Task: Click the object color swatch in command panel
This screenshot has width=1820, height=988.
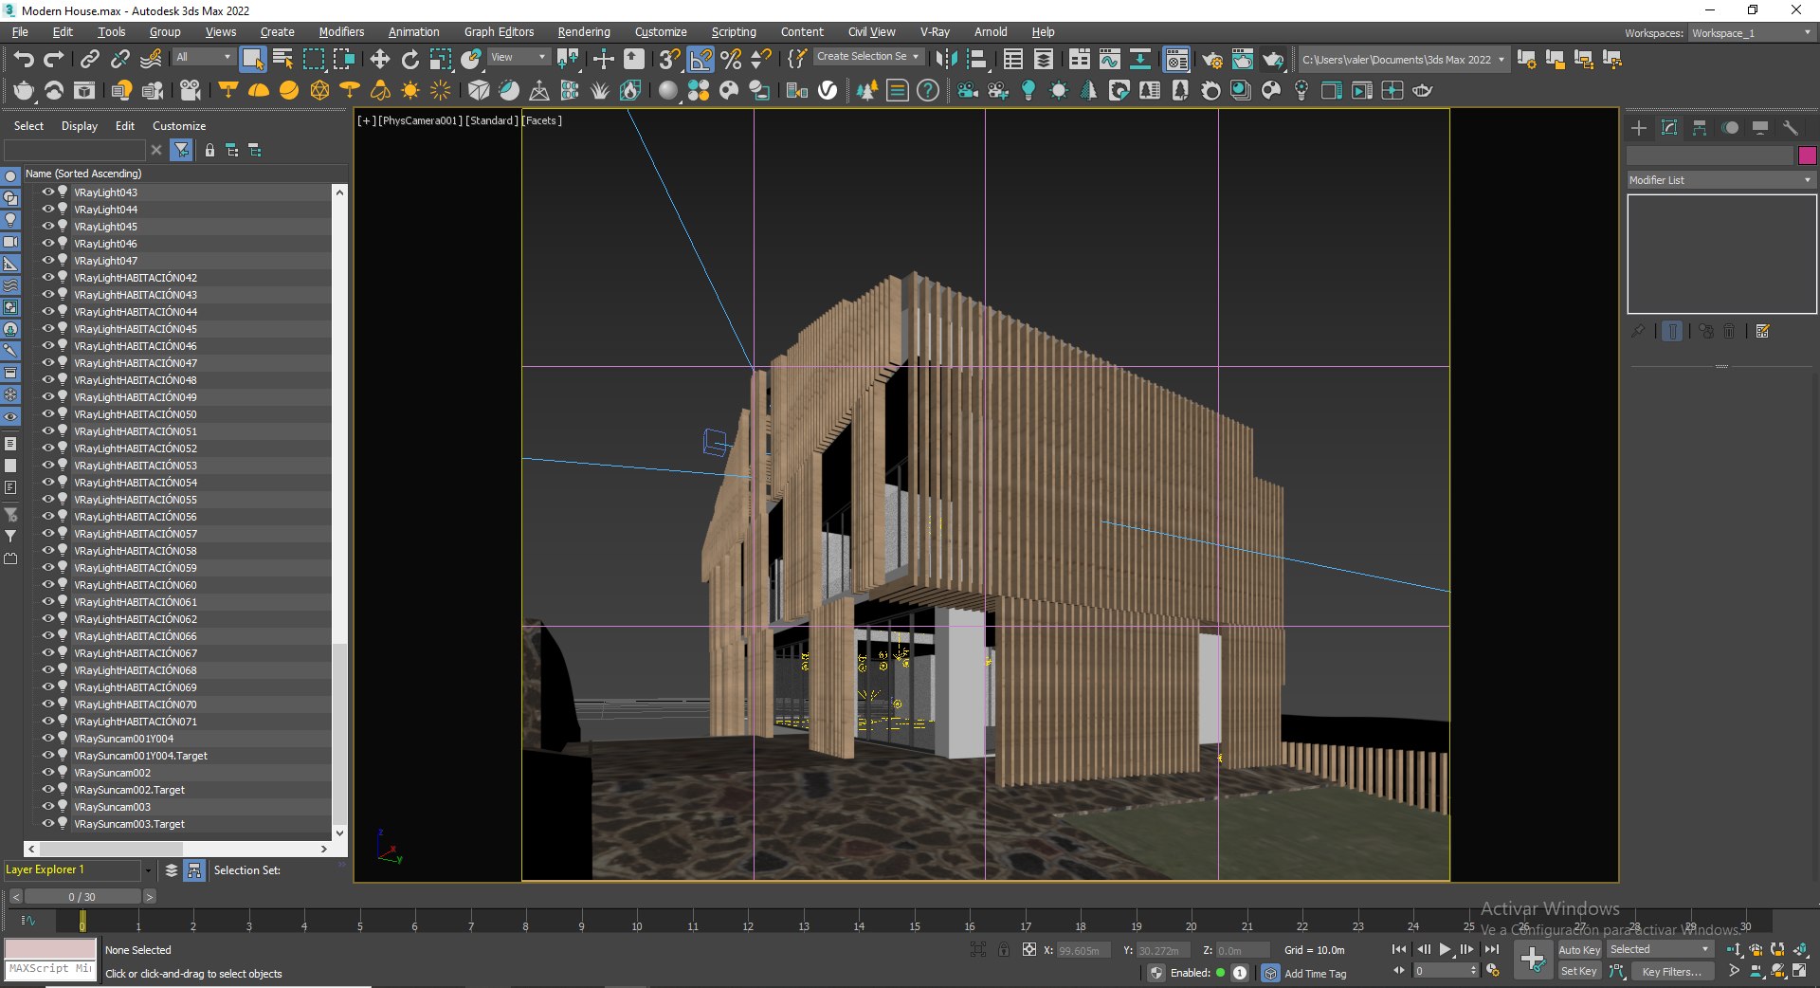Action: tap(1807, 156)
